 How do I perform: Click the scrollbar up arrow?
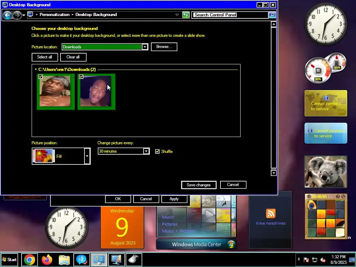tap(274, 24)
